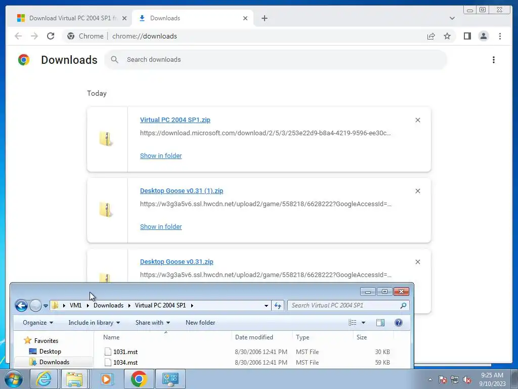Image resolution: width=518 pixels, height=389 pixels.
Task: Bookmark this tab with the star
Action: point(447,36)
